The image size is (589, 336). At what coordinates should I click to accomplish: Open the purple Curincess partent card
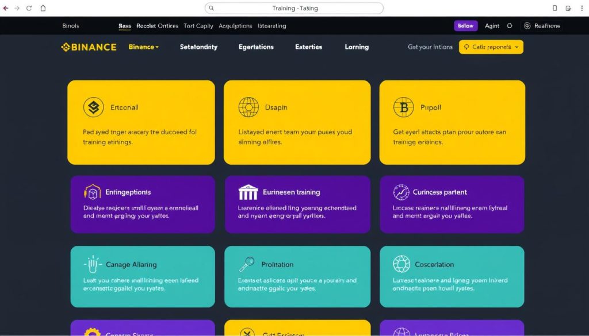452,204
